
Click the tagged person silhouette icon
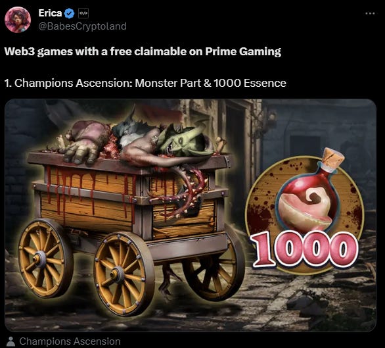point(11,341)
